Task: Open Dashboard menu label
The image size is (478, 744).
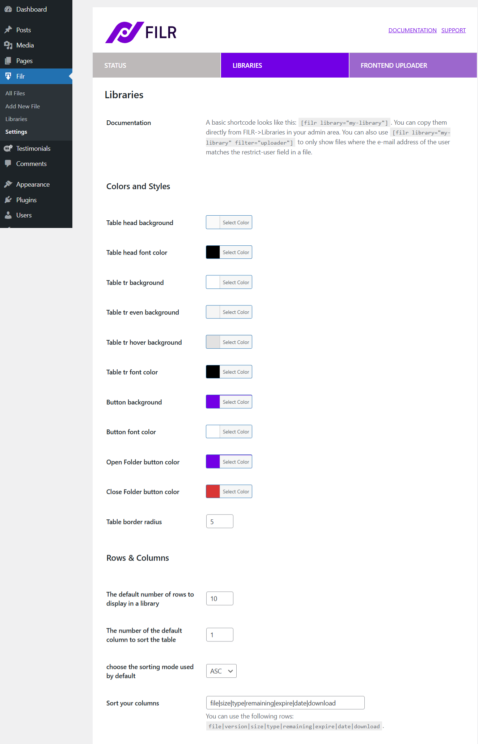Action: pyautogui.click(x=31, y=9)
